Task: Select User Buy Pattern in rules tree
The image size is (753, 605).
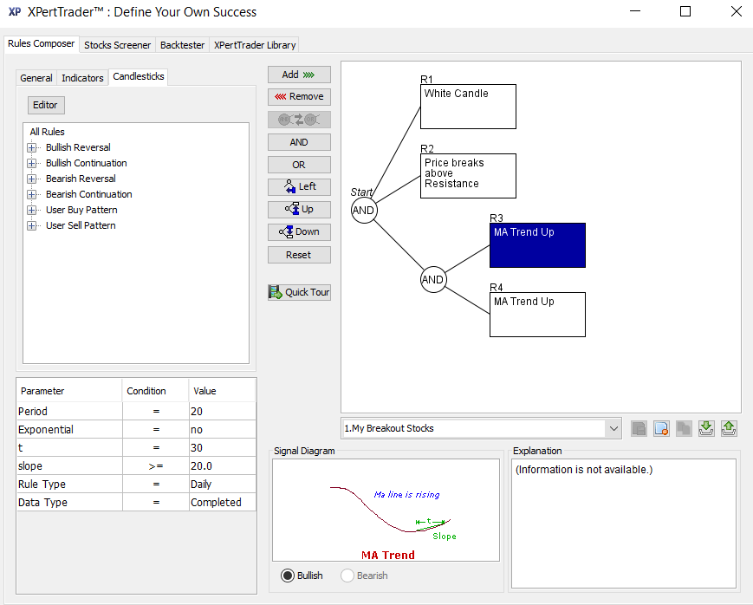Action: (81, 210)
